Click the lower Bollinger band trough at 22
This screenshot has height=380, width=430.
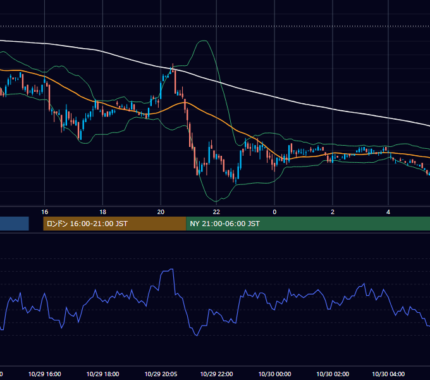pos(216,201)
